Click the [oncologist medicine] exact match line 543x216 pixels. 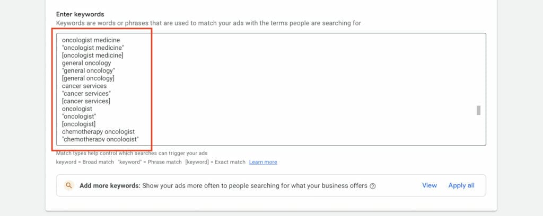click(93, 55)
